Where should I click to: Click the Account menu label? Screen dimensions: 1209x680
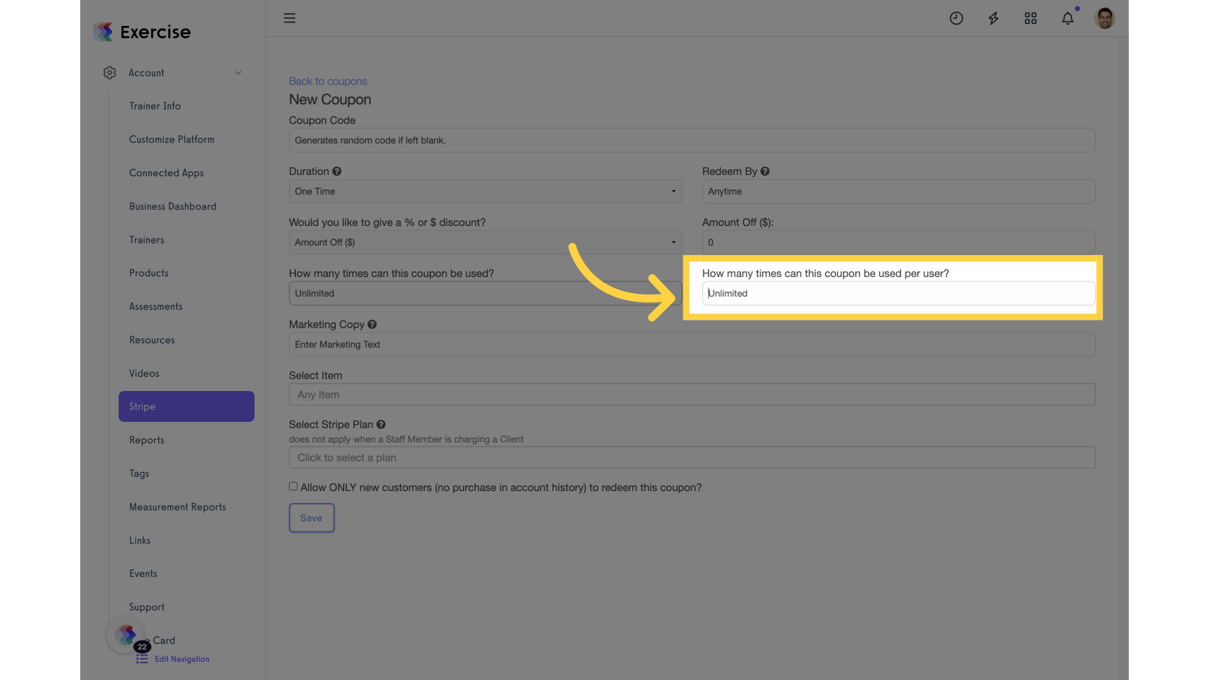pyautogui.click(x=147, y=73)
